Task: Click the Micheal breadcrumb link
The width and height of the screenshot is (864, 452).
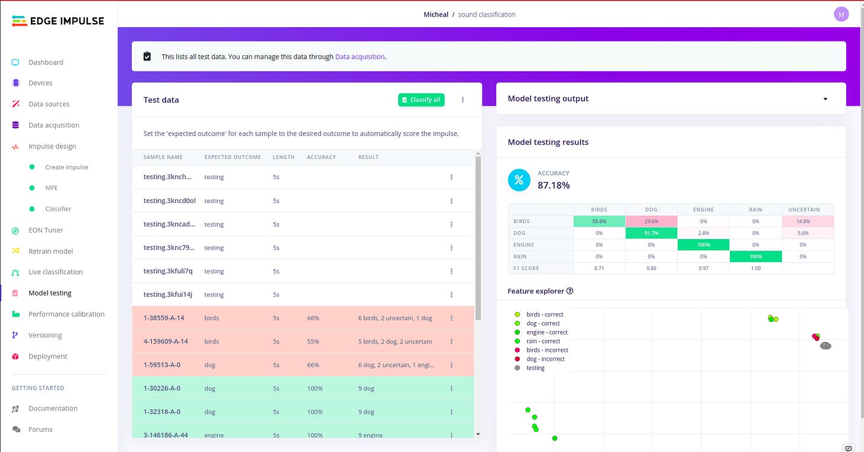Action: 436,14
